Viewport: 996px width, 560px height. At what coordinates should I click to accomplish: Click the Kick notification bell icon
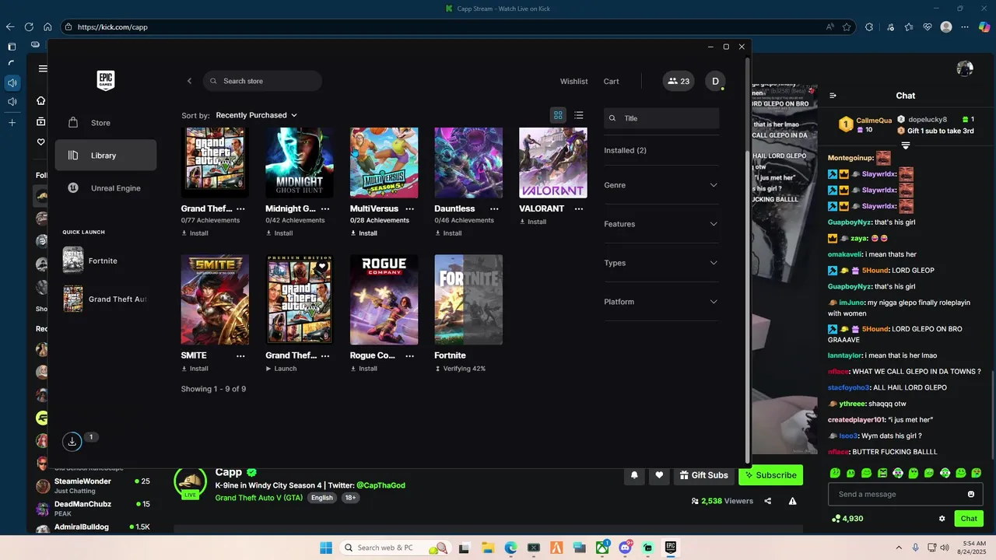coord(634,475)
